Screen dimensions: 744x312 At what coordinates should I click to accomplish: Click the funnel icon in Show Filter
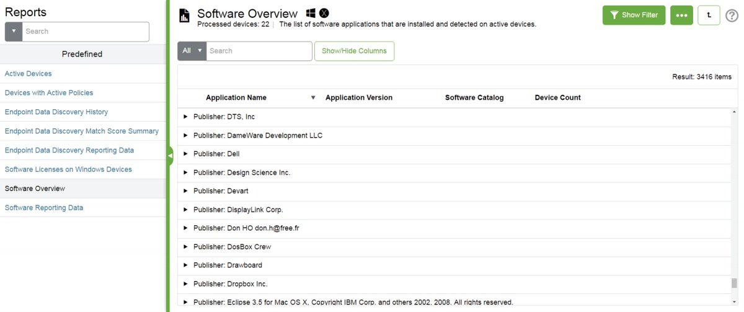pos(614,16)
